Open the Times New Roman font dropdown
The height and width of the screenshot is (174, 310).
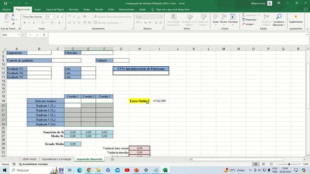(x=45, y=17)
